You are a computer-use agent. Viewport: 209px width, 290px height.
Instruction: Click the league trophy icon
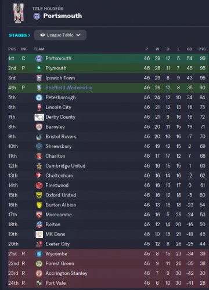coord(18,13)
